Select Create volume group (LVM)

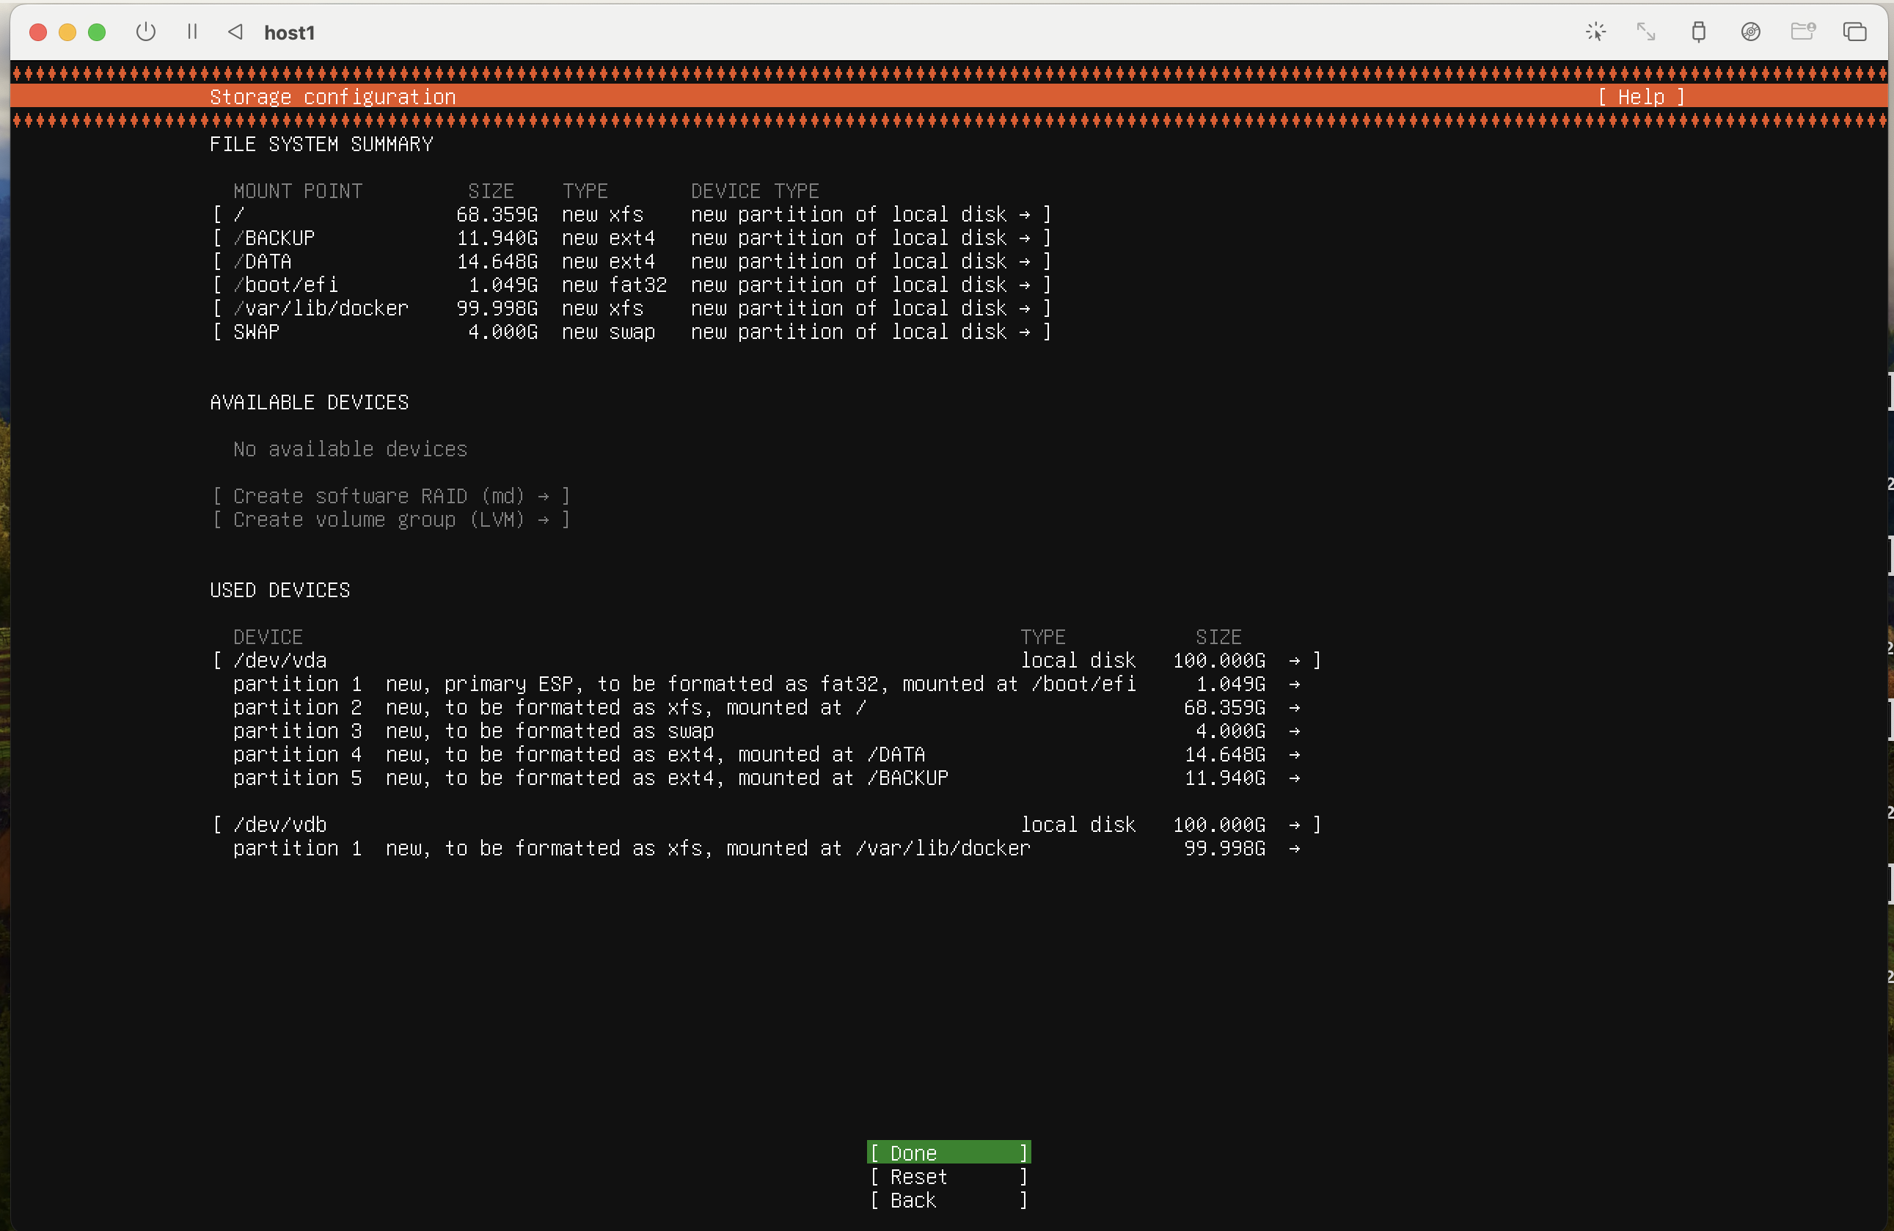(390, 520)
